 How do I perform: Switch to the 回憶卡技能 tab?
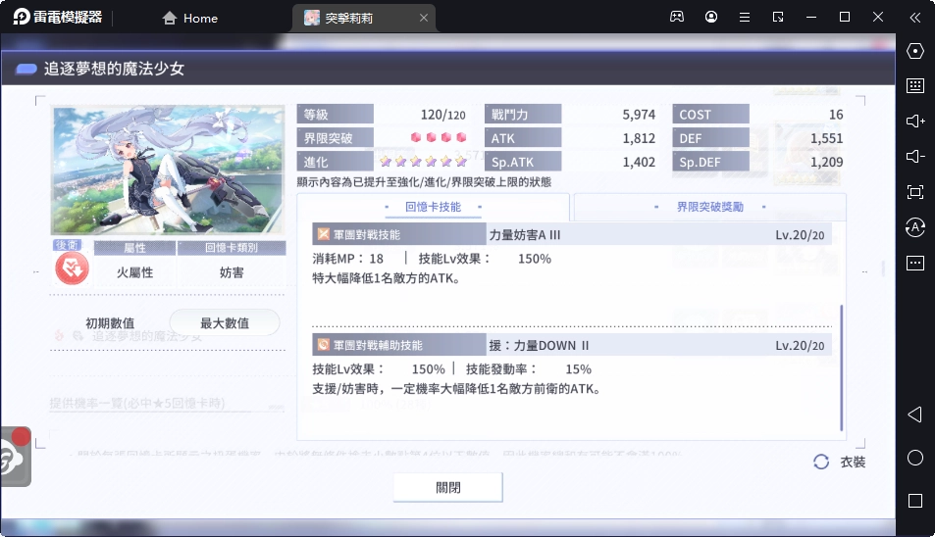point(433,207)
